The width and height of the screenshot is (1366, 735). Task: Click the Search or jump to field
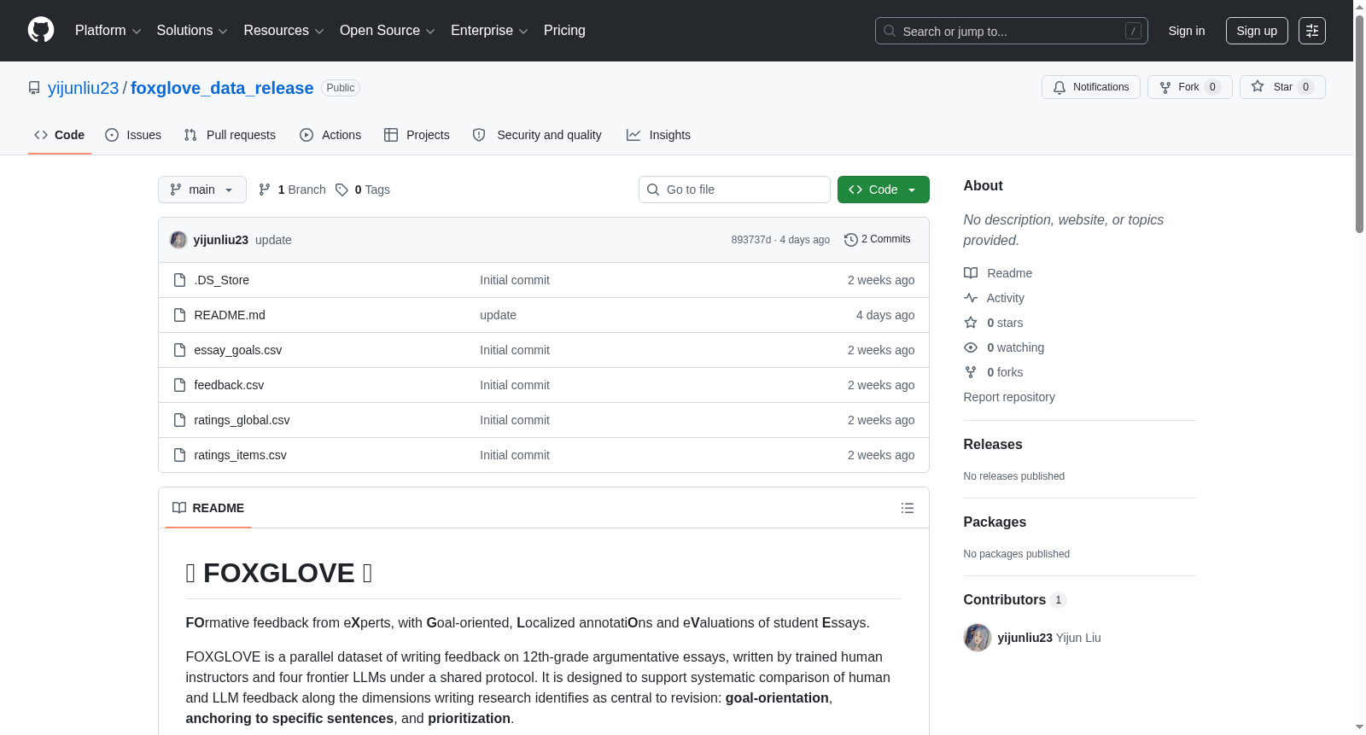[x=1012, y=31]
